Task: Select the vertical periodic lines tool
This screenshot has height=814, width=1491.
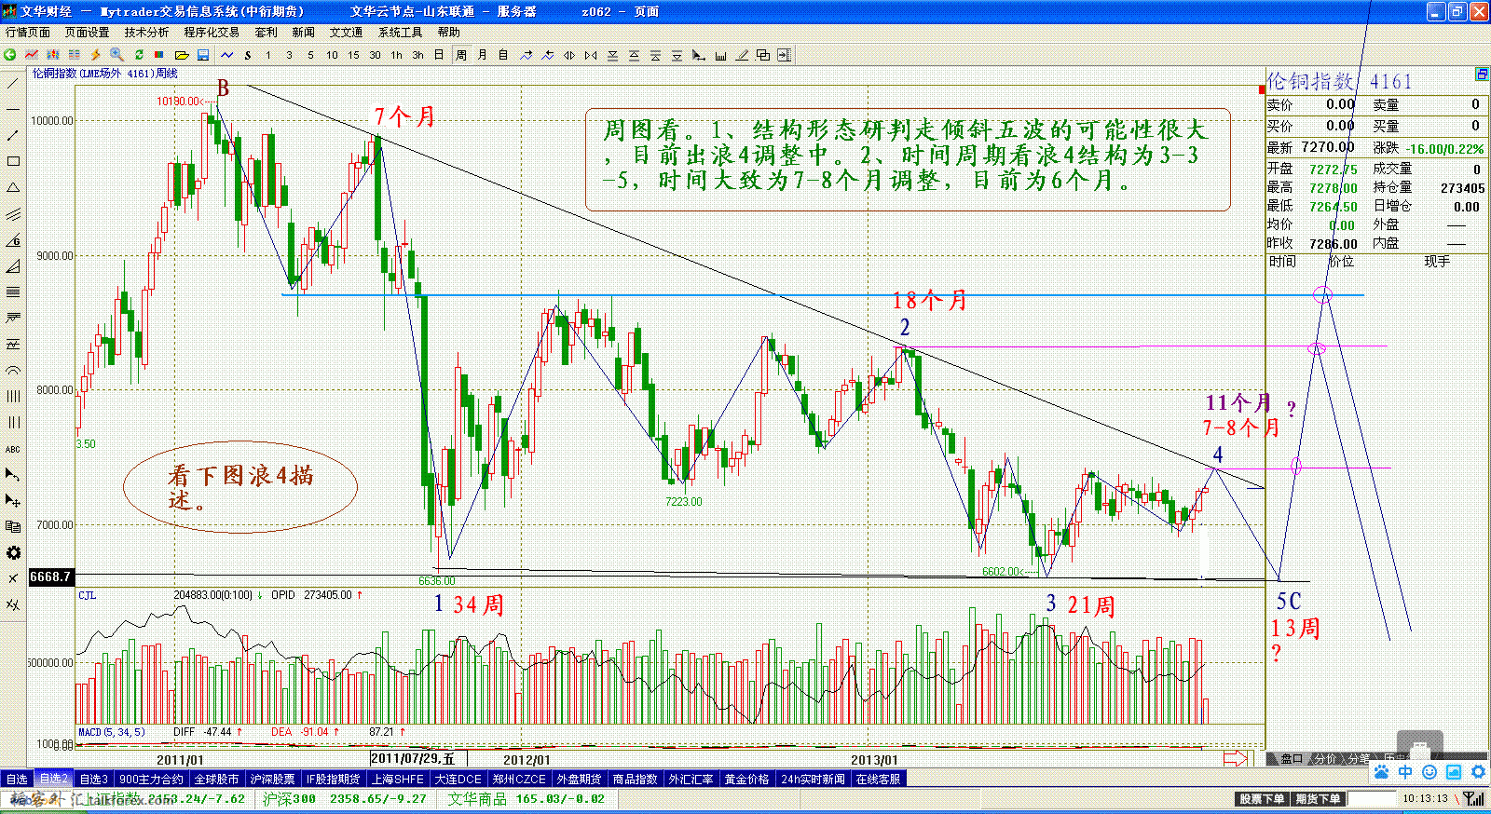Action: click(x=13, y=397)
